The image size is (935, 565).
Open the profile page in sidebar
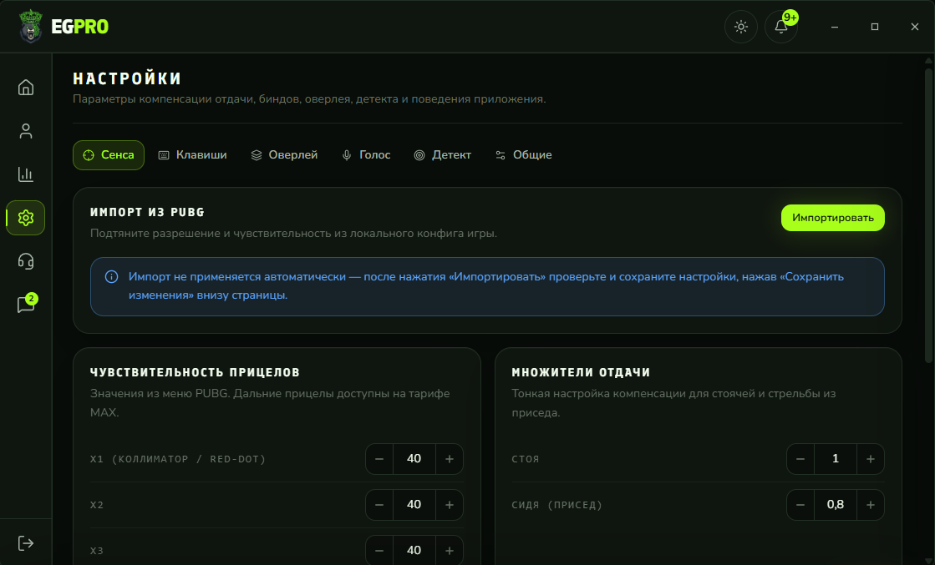pos(26,131)
